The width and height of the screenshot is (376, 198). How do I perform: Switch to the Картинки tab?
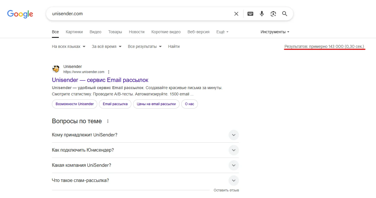(x=74, y=32)
